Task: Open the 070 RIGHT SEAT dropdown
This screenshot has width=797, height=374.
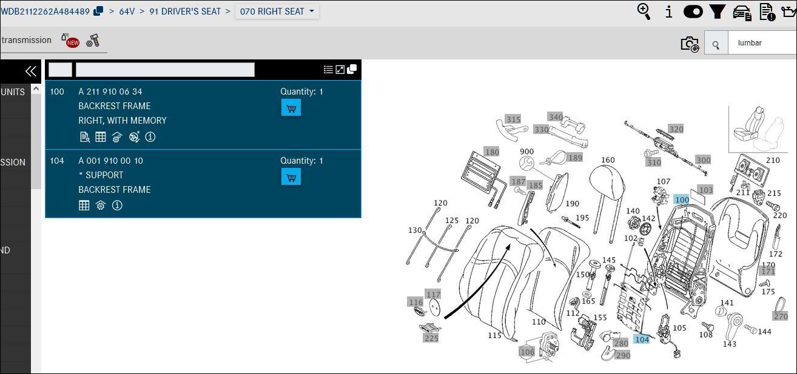Action: coord(277,12)
